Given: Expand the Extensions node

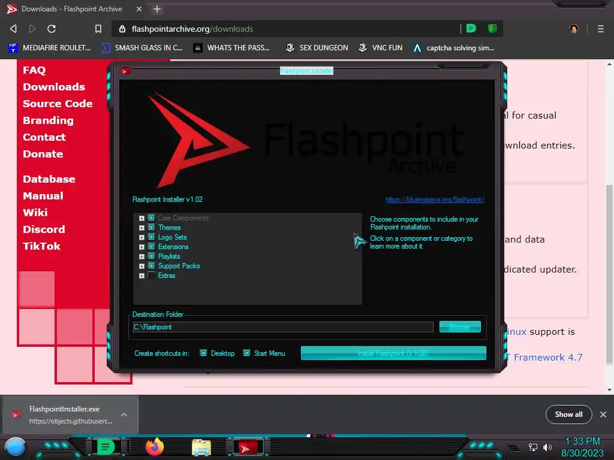Looking at the screenshot, I should pyautogui.click(x=142, y=247).
